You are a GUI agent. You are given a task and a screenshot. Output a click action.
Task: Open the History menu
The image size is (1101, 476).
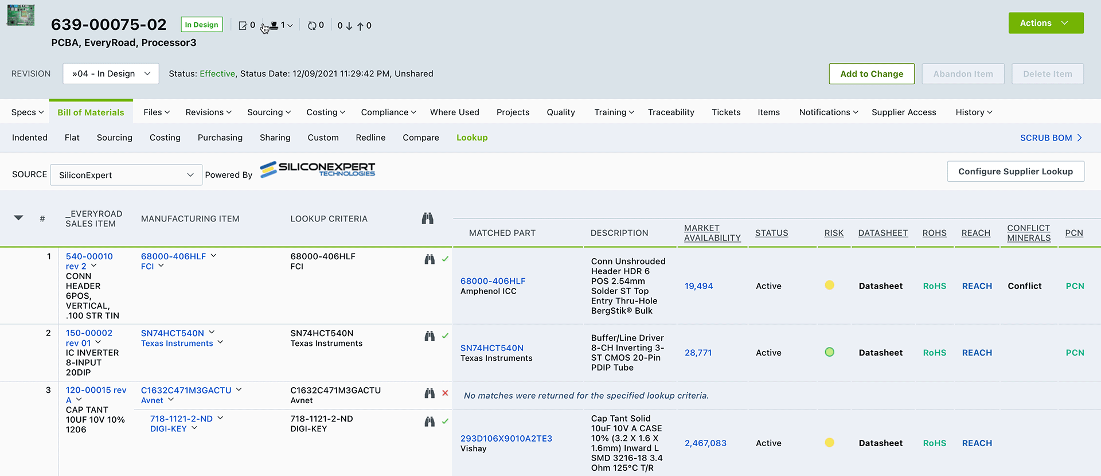pyautogui.click(x=974, y=112)
